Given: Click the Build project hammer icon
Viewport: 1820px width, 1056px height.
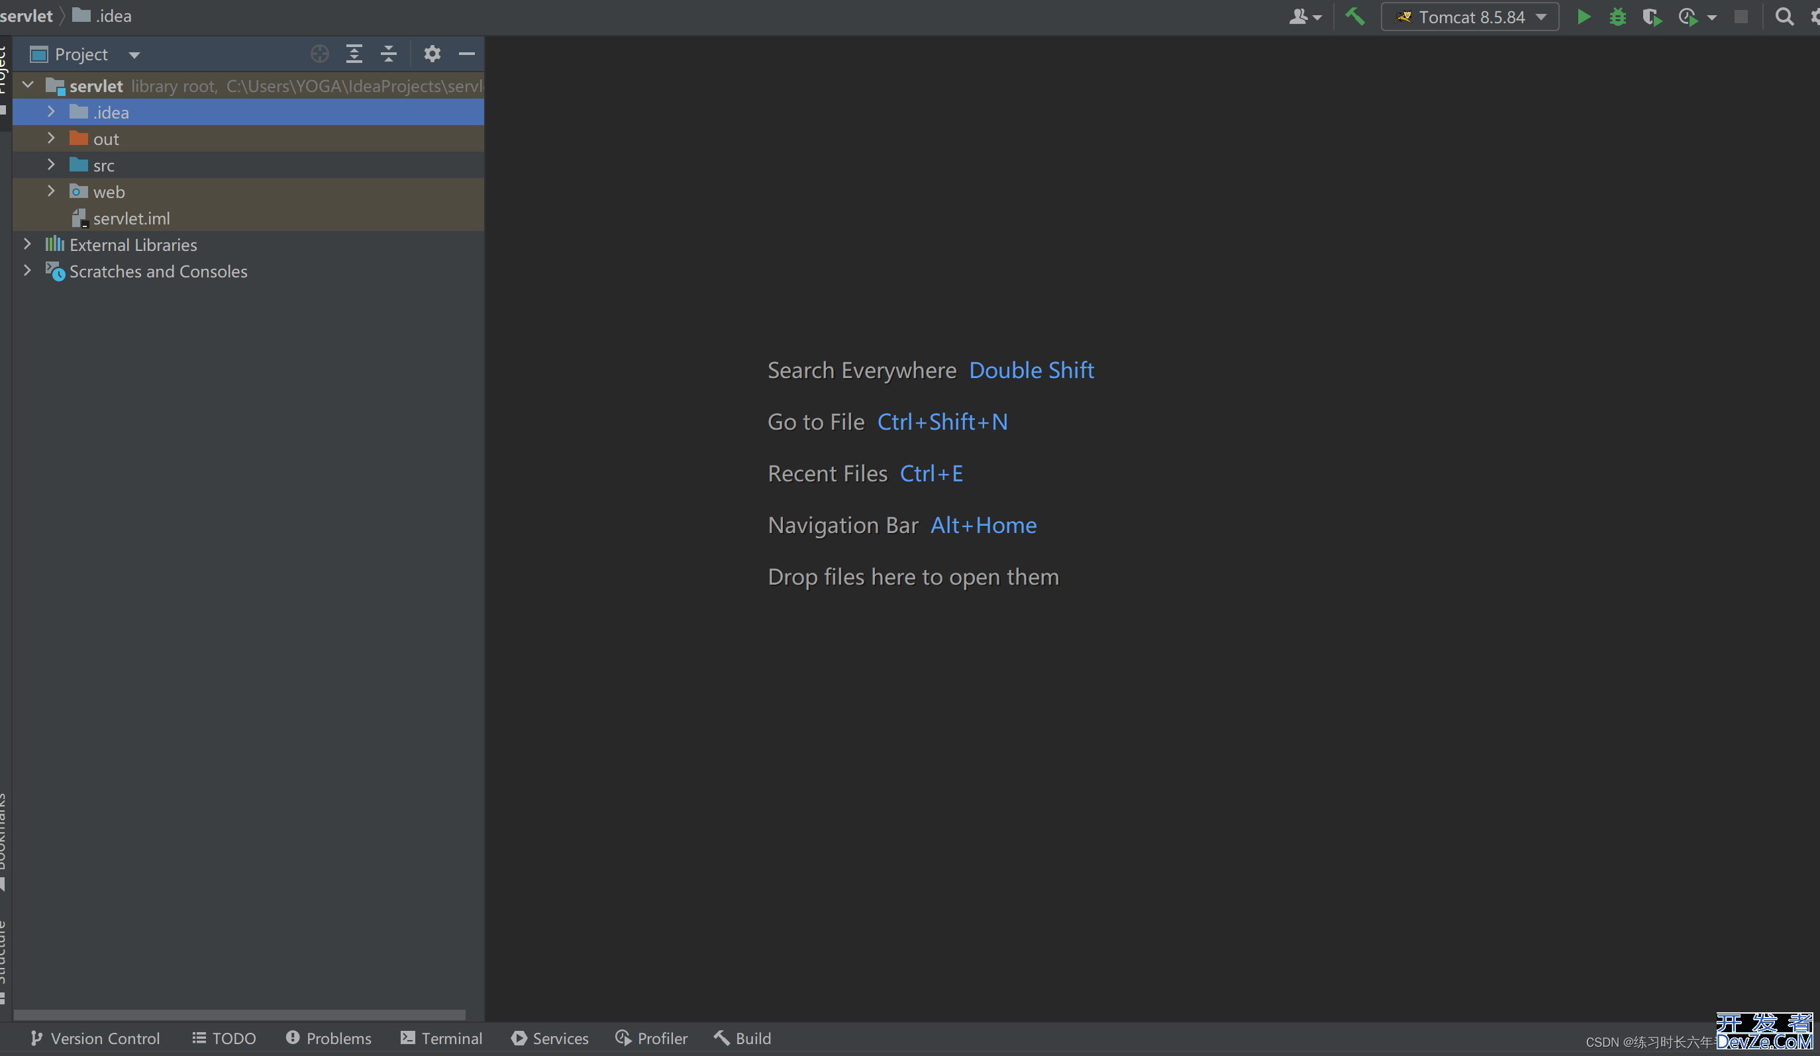Looking at the screenshot, I should tap(1355, 17).
